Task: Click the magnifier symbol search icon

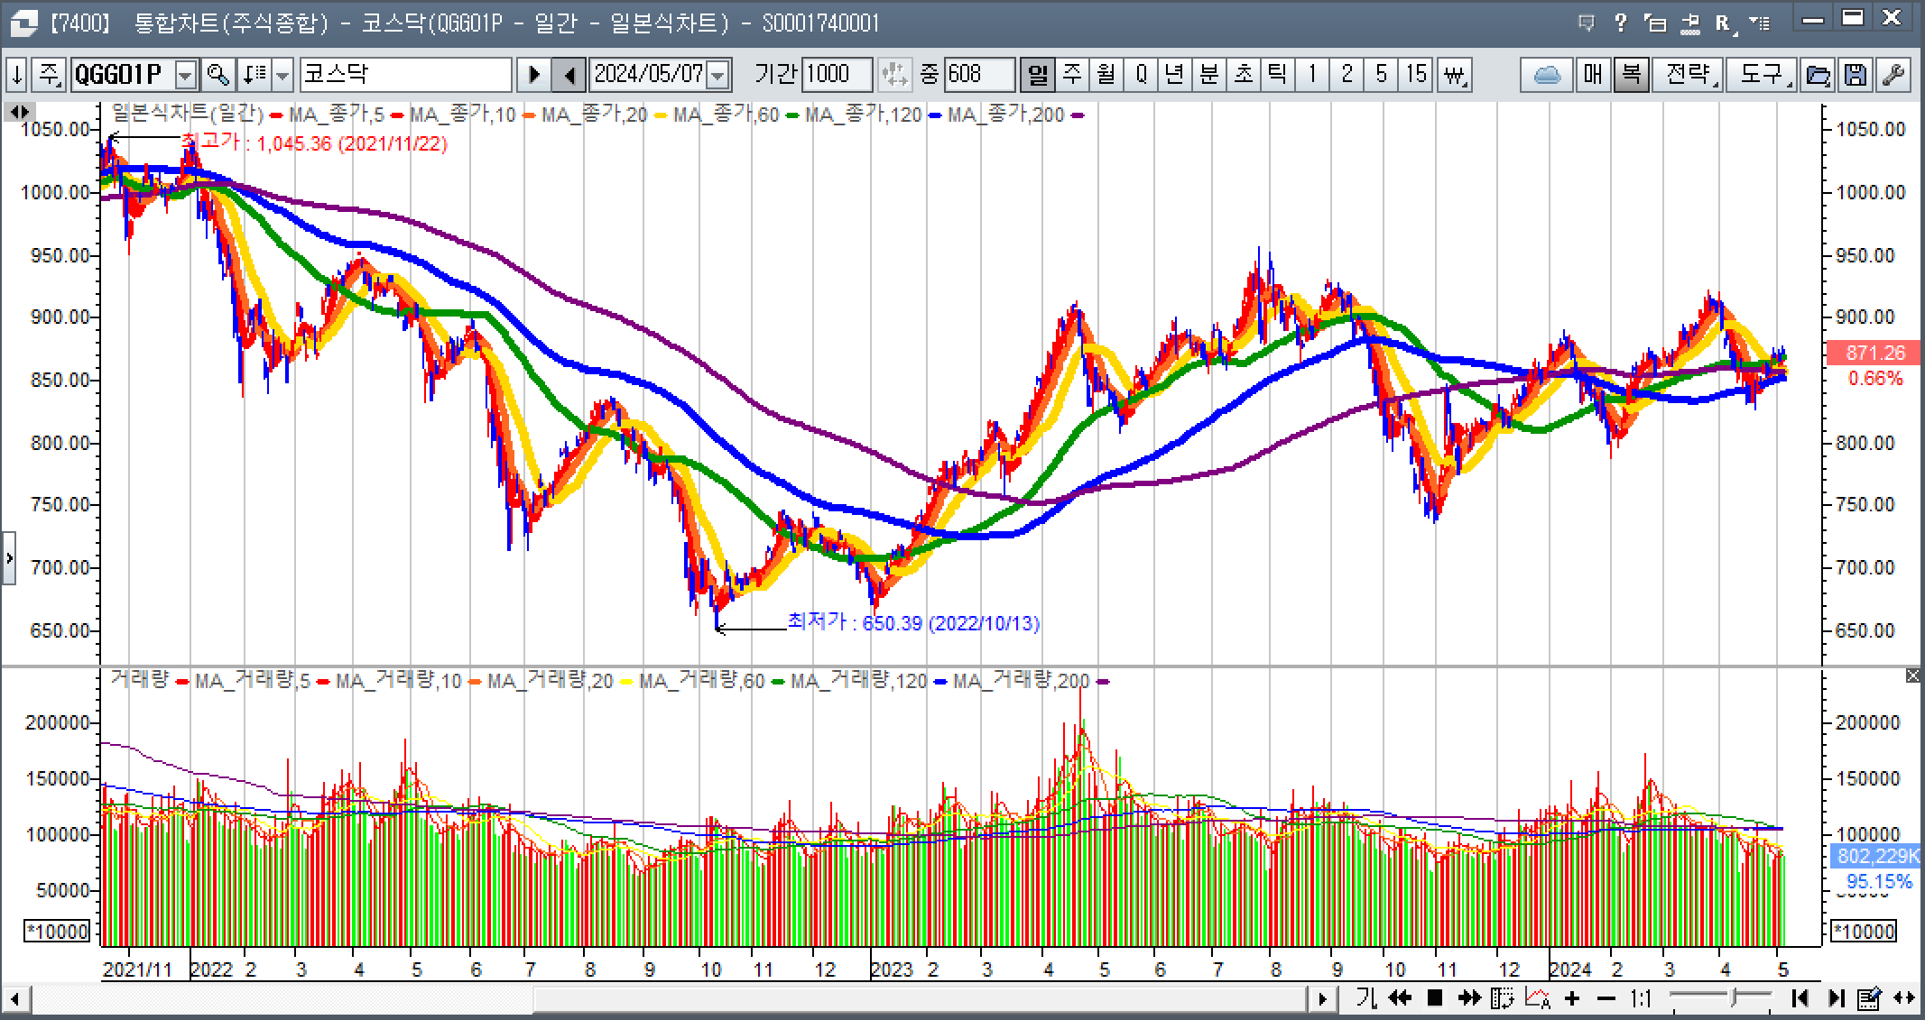Action: [x=217, y=74]
